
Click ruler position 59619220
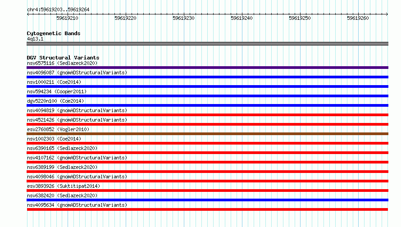pos(125,18)
